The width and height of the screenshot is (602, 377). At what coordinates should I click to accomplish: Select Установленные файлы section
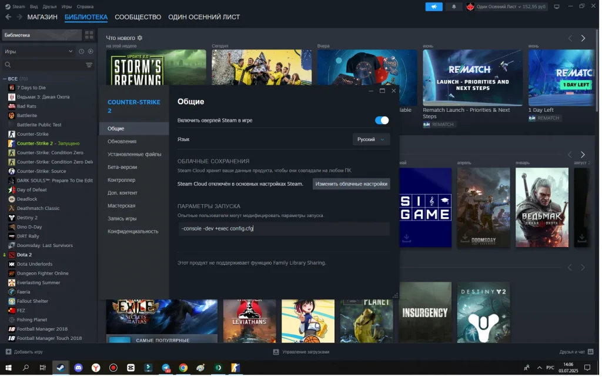pyautogui.click(x=135, y=155)
